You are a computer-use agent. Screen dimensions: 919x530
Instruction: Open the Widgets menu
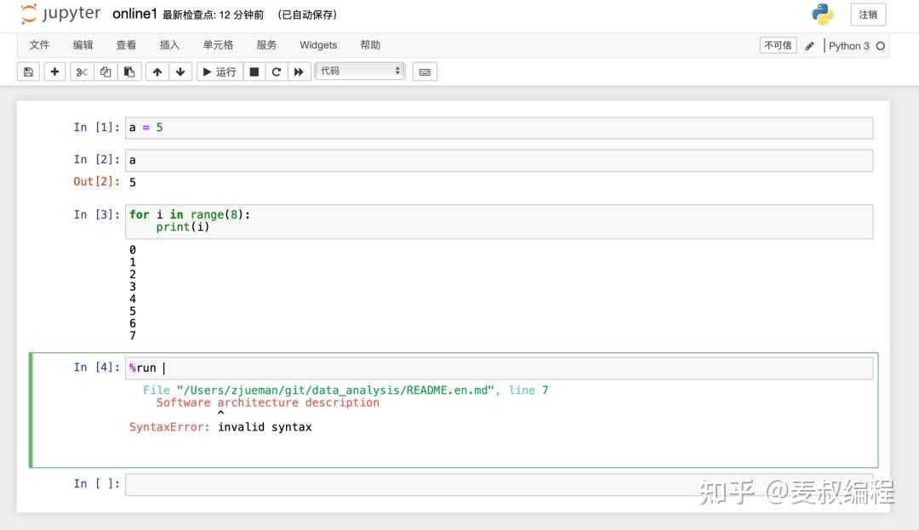click(x=317, y=44)
